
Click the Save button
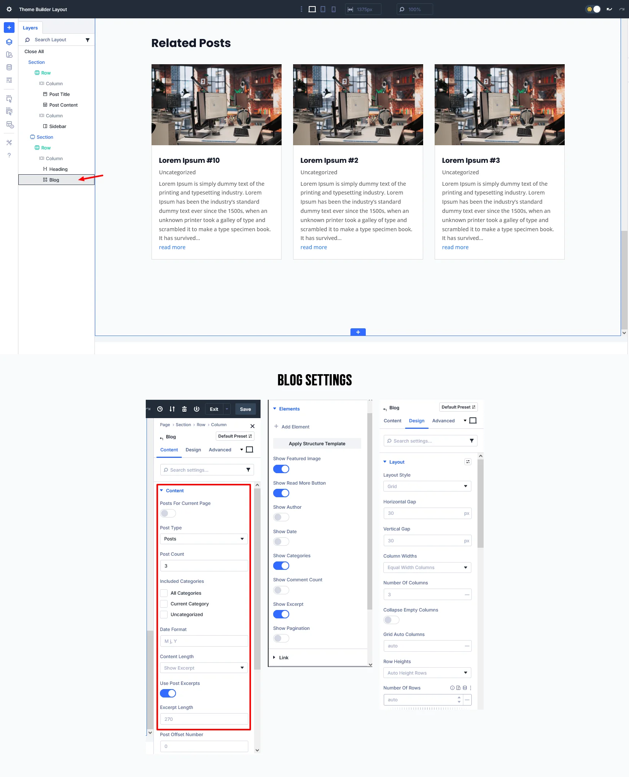pos(245,409)
